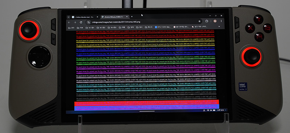Switch to the Online Monitor test tab

click(x=84, y=17)
